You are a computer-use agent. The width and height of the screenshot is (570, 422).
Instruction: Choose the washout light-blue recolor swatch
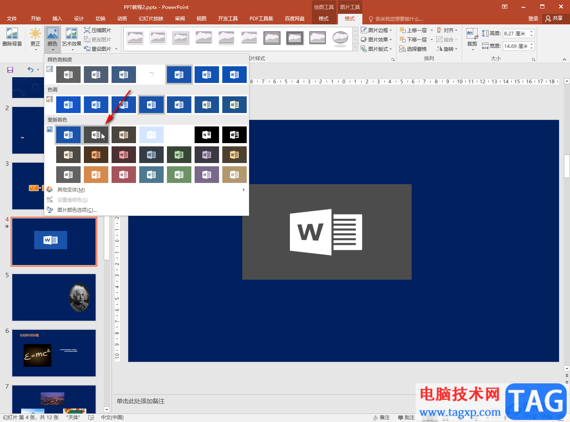tap(151, 135)
